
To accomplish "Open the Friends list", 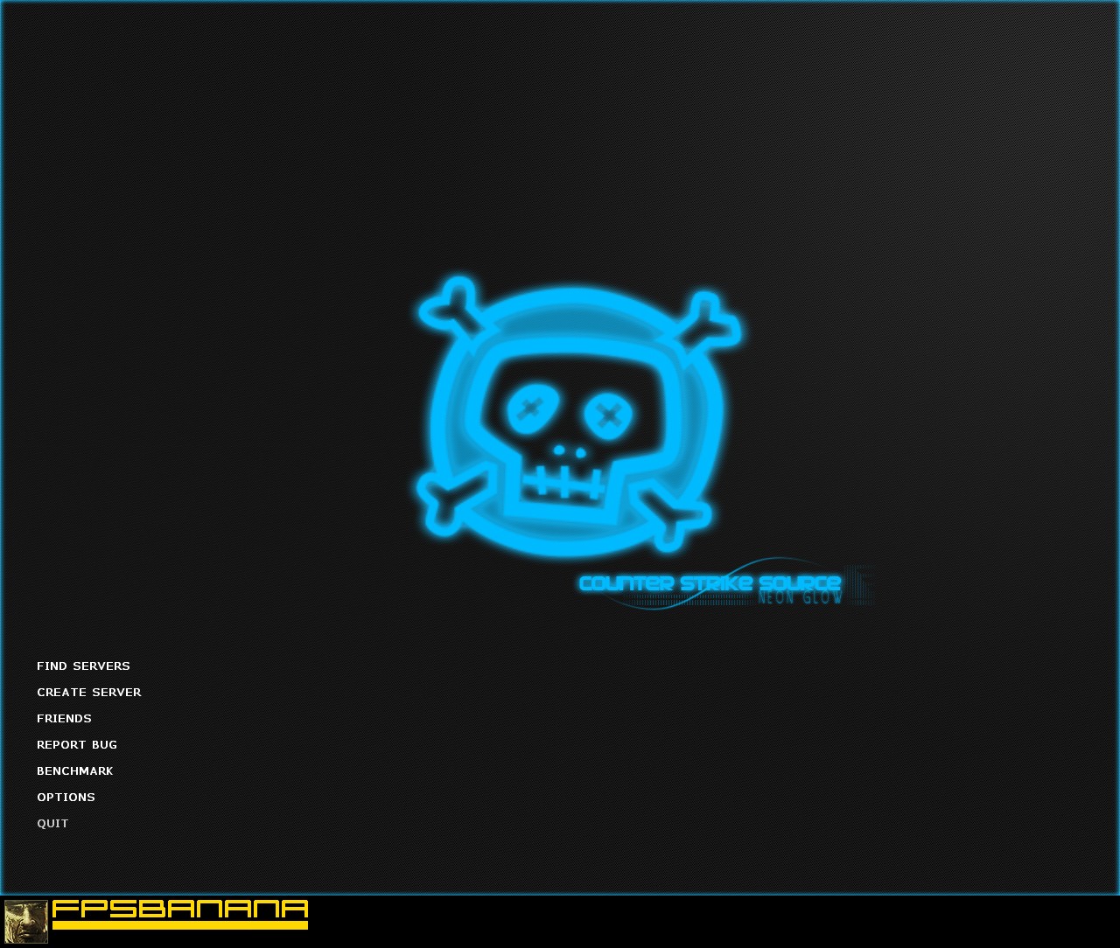I will click(x=64, y=719).
